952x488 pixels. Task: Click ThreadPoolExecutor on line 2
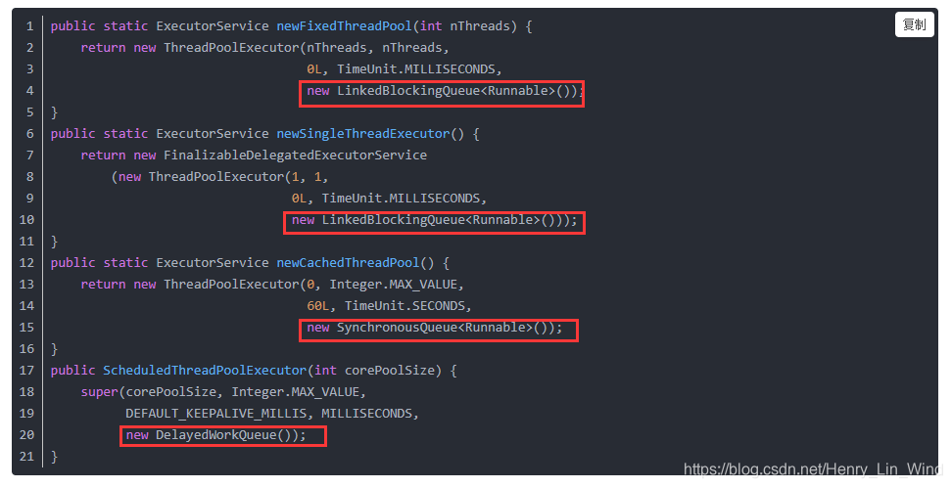click(231, 48)
